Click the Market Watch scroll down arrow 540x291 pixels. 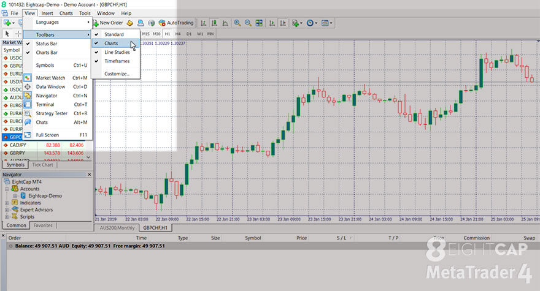(x=88, y=157)
